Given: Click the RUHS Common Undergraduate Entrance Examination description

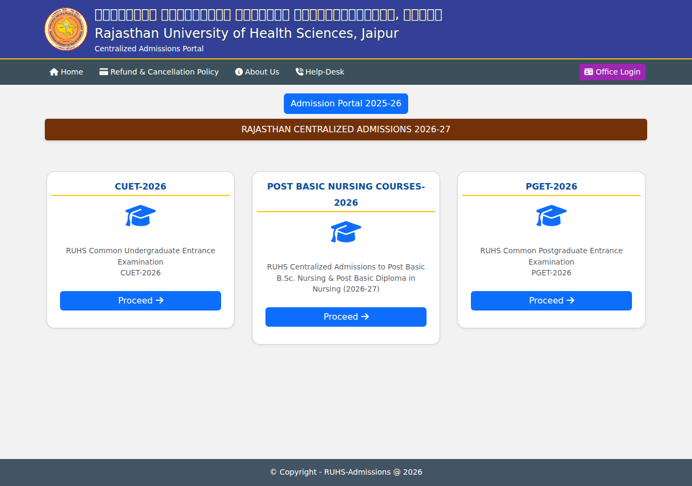Looking at the screenshot, I should coord(141,262).
